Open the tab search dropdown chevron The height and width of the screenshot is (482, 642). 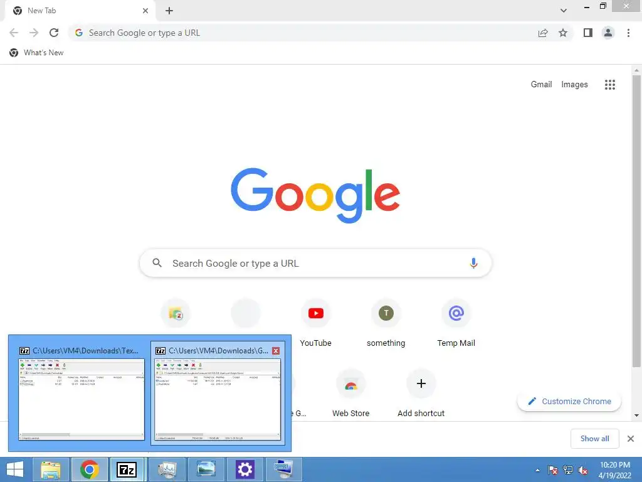564,11
